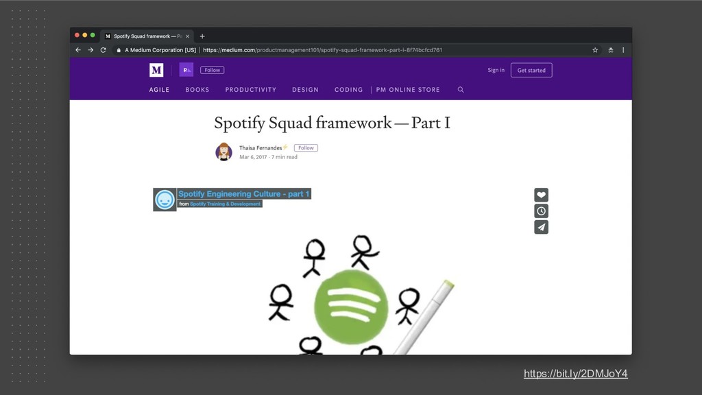Open the Spotify Engineering Culture - part 1 title
Viewport: 702px width, 395px height.
pyautogui.click(x=244, y=194)
